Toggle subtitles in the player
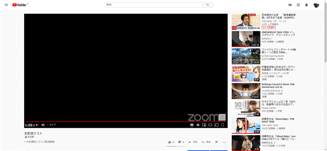 pos(192,125)
